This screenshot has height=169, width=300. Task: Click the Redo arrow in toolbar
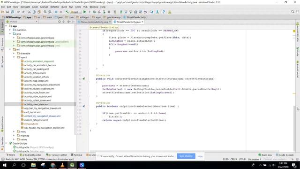(x=23, y=12)
